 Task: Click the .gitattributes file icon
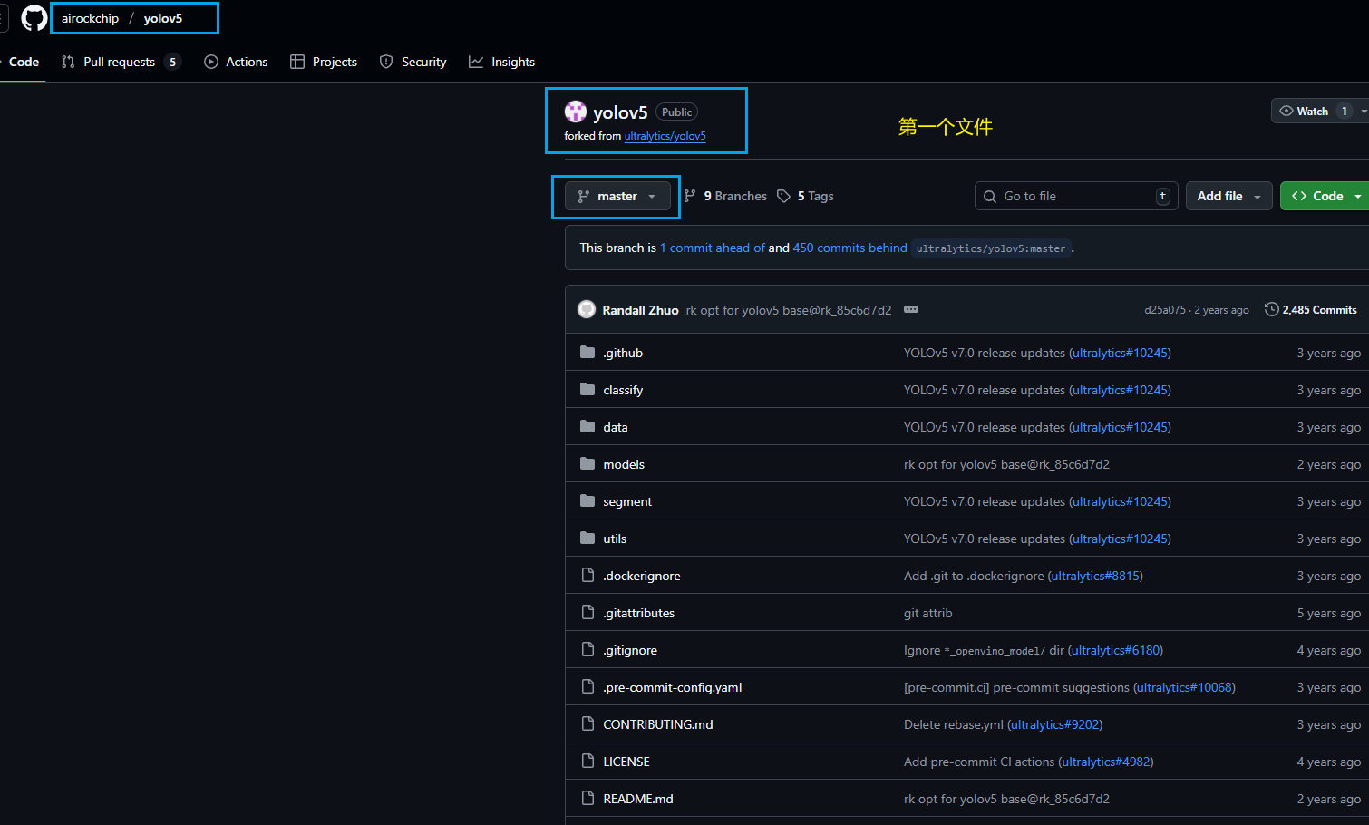[x=587, y=612]
